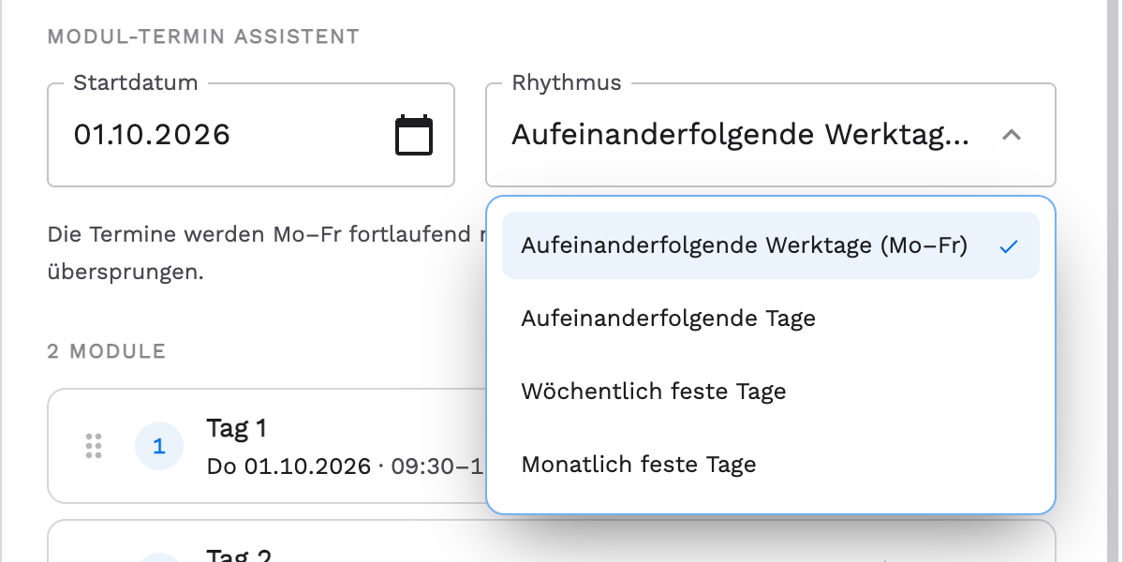Grab the drag handle of Tag 1
Image resolution: width=1124 pixels, height=562 pixels.
click(x=94, y=447)
